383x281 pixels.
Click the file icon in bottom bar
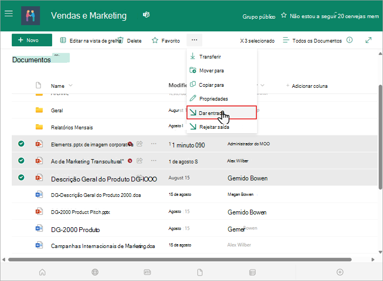click(200, 272)
